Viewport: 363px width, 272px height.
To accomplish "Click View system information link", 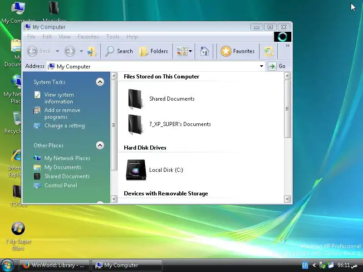I will [x=59, y=98].
